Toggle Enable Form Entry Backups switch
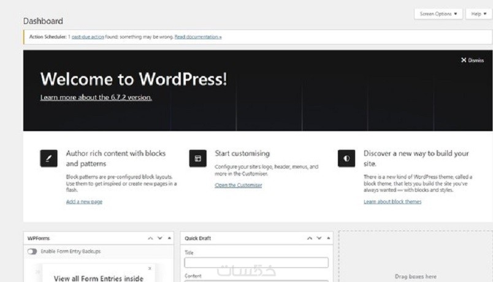 click(32, 251)
